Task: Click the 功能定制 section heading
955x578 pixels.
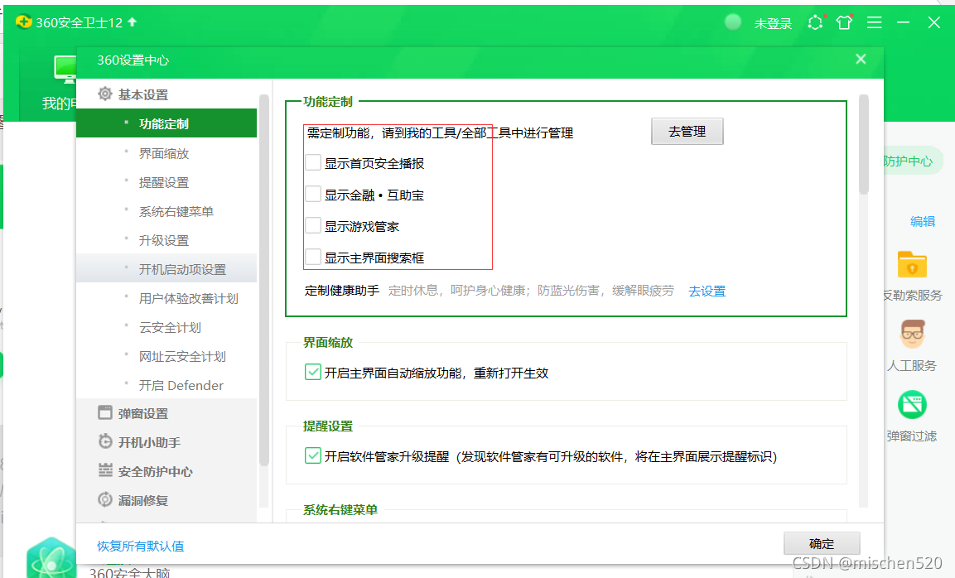Action: coord(328,102)
